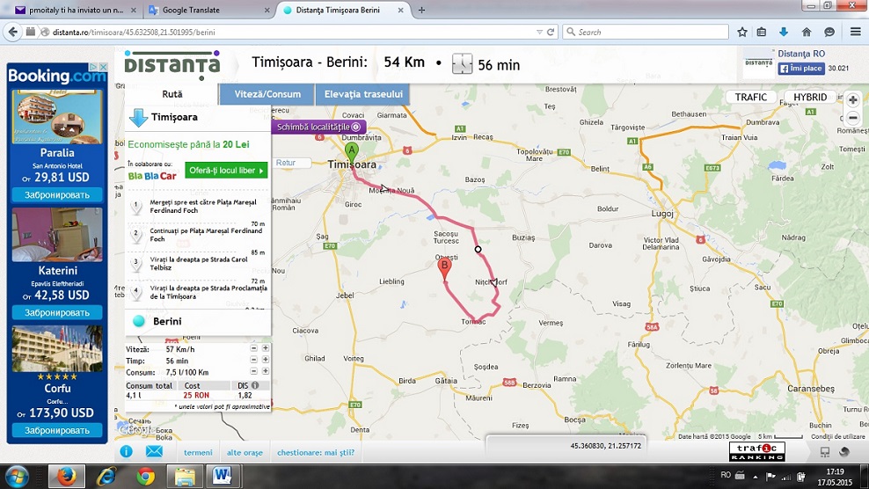Select the Distanța Timișoara Berini browser tab
Image resolution: width=869 pixels, height=489 pixels.
[x=344, y=10]
